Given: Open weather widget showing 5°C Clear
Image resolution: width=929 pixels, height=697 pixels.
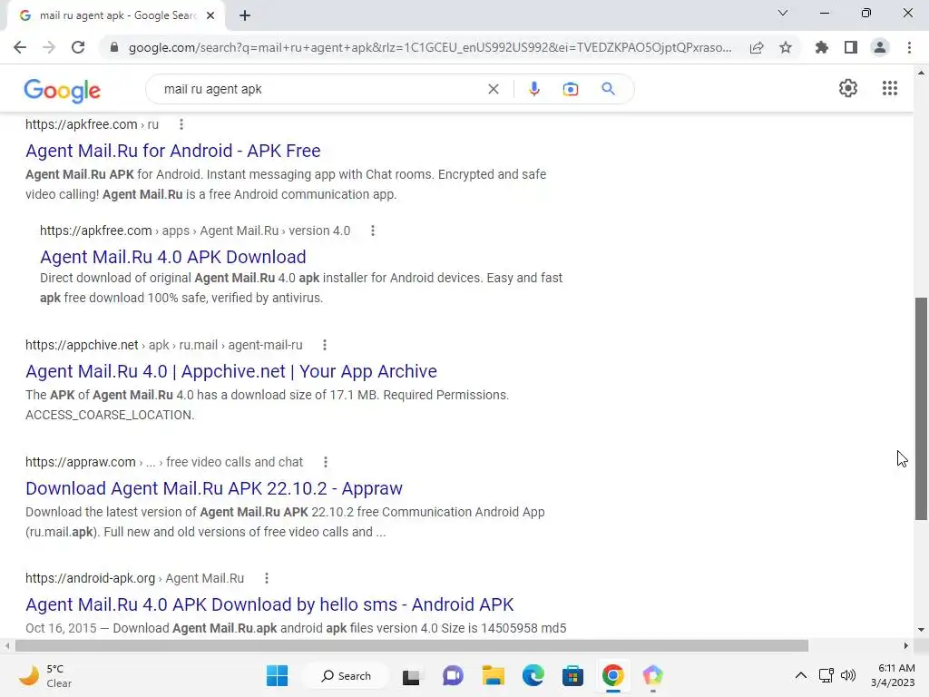Looking at the screenshot, I should pos(45,675).
